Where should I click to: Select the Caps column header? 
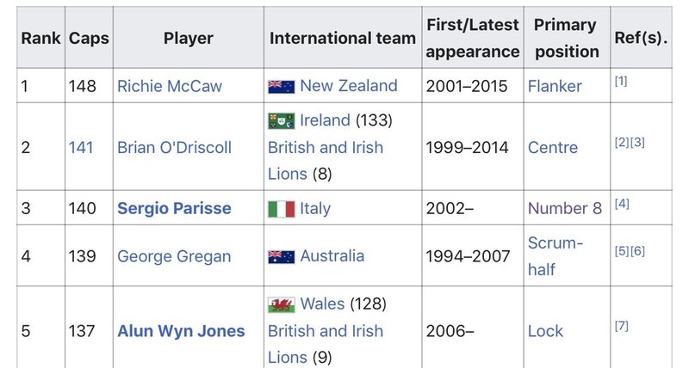pyautogui.click(x=89, y=38)
